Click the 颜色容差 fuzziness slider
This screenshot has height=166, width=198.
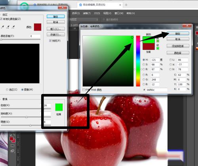coord(20,39)
